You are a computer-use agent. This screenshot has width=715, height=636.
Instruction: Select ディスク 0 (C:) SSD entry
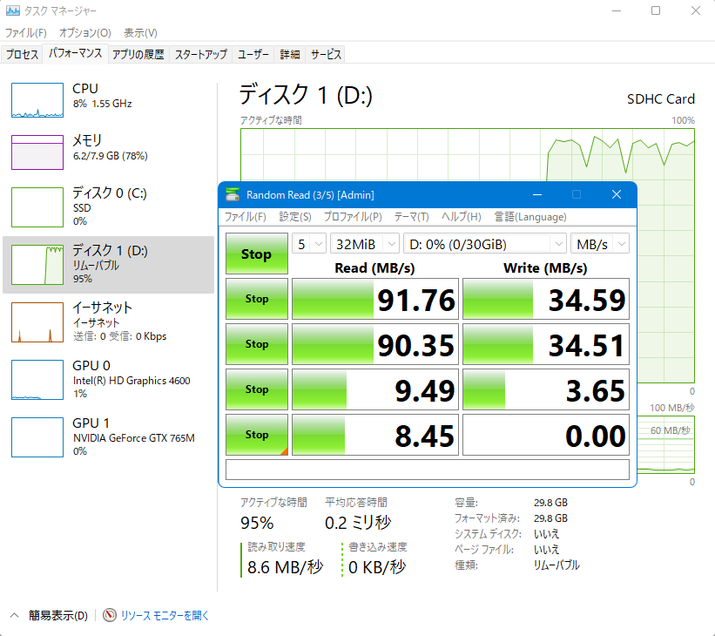click(109, 206)
